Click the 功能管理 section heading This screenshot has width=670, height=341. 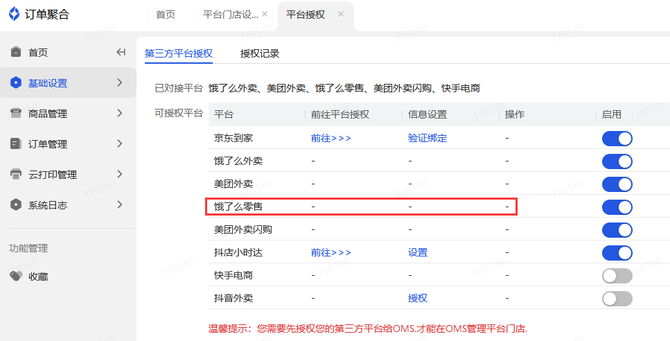click(28, 248)
